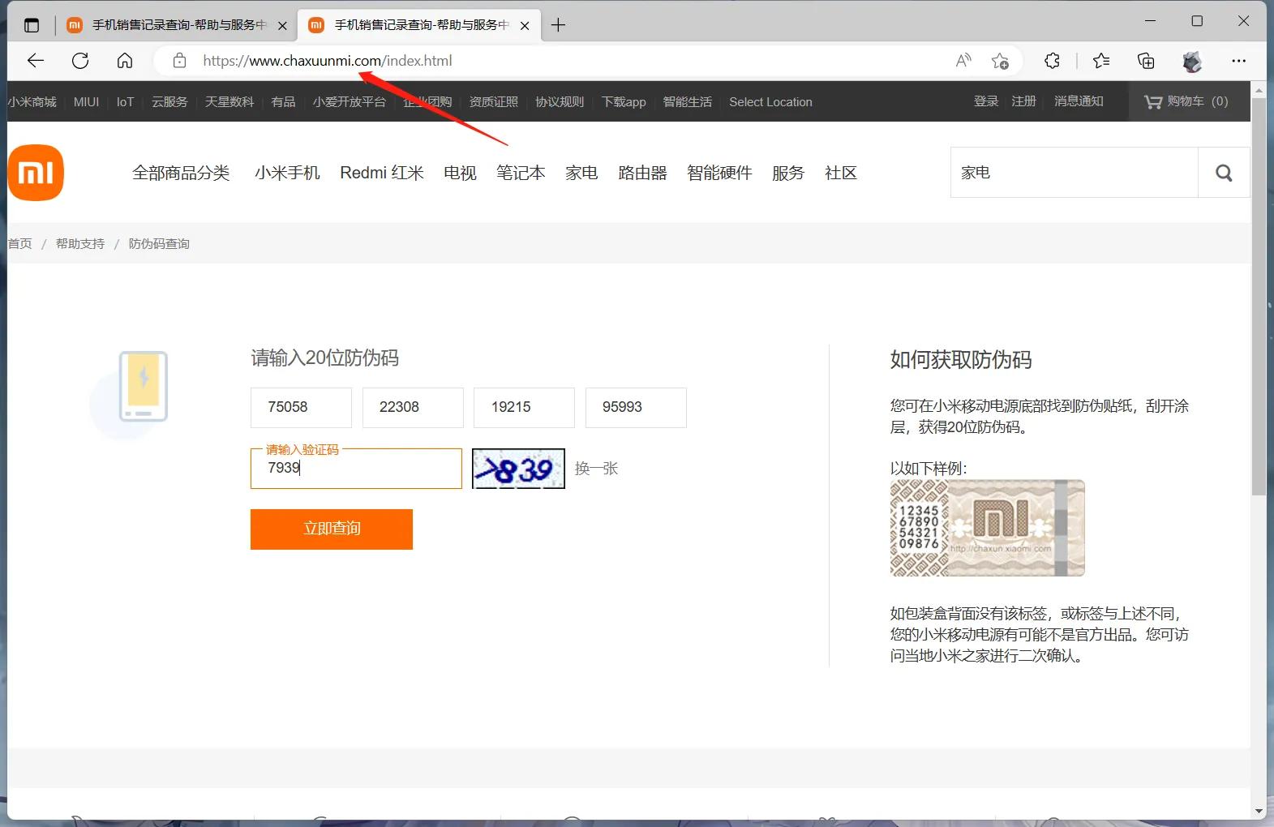The image size is (1274, 827).
Task: Open Collections icon in toolbar
Action: point(1146,61)
